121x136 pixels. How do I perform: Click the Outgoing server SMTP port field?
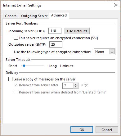point(56,44)
